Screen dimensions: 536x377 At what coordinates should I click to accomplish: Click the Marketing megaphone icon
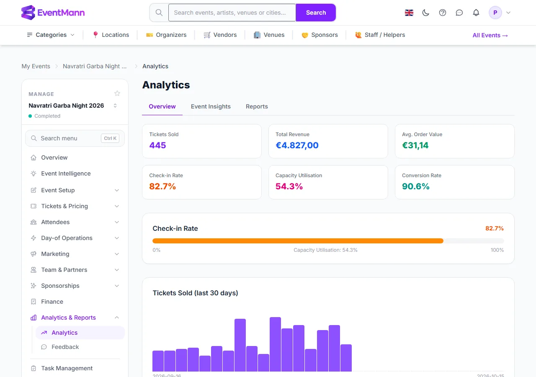[x=33, y=254]
